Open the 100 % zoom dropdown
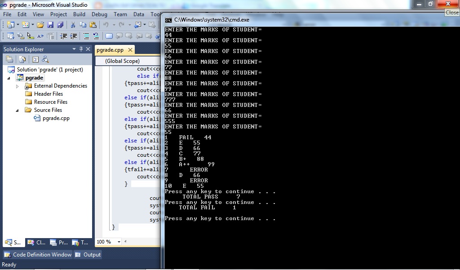The image size is (460, 270). 119,242
